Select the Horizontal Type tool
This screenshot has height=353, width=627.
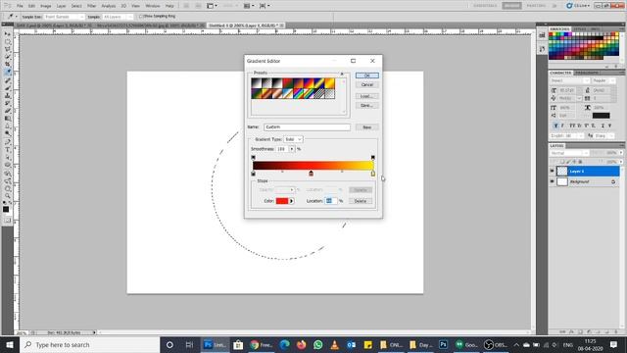8,150
